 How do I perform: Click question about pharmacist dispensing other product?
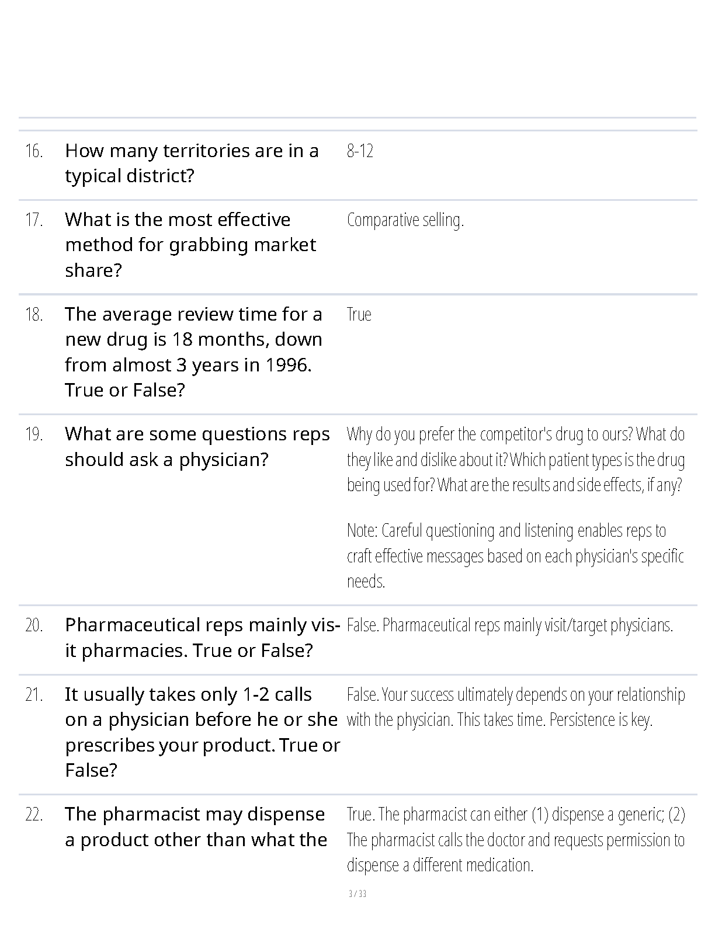(195, 827)
